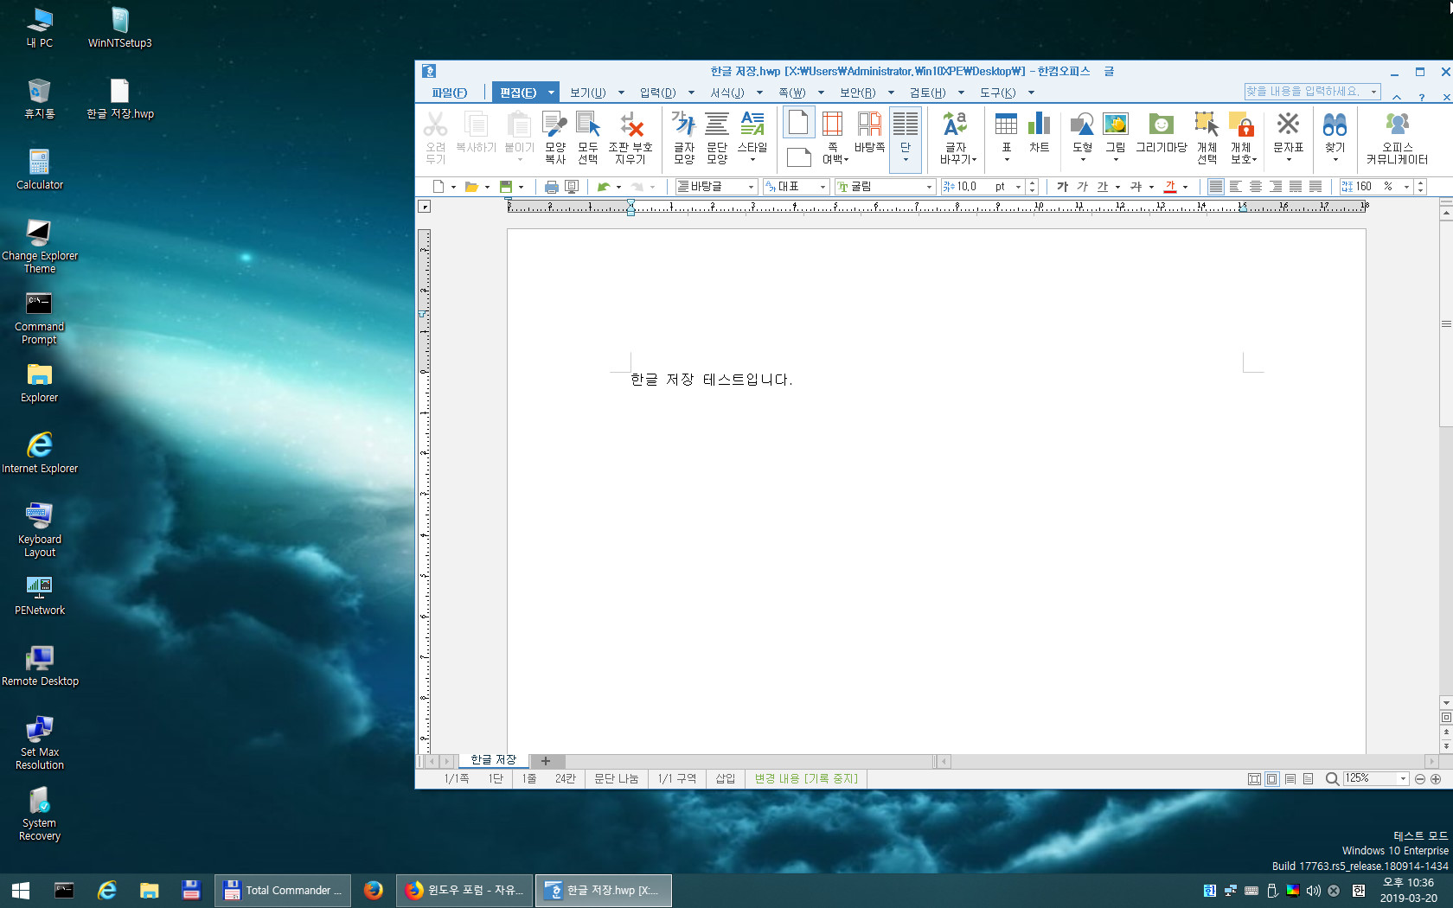Screen dimensions: 1453x908
Task: Click the Change Case (글자 바꾸기) icon
Action: [x=957, y=137]
